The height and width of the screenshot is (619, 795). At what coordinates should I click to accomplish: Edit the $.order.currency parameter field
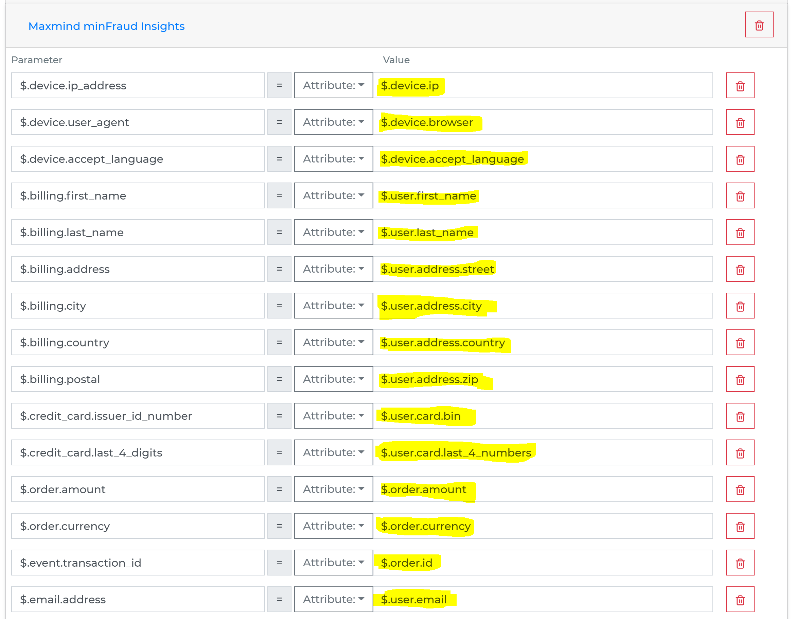point(138,526)
